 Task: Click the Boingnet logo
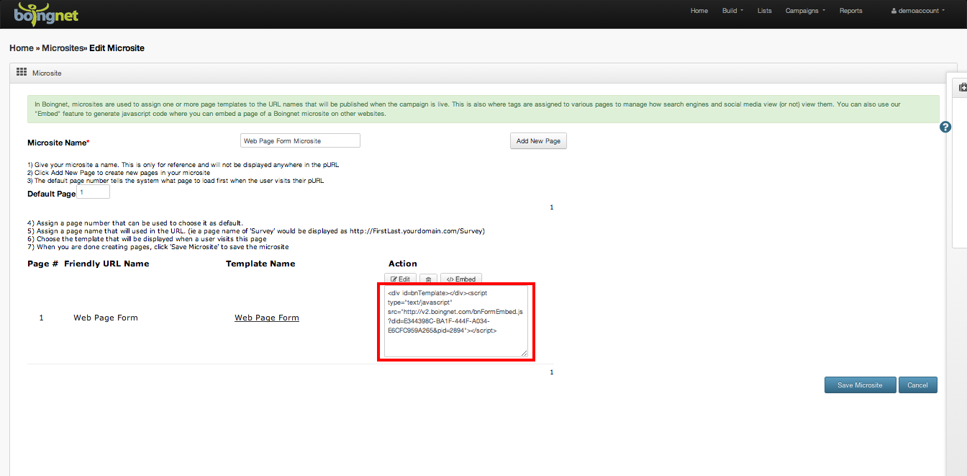pos(46,13)
